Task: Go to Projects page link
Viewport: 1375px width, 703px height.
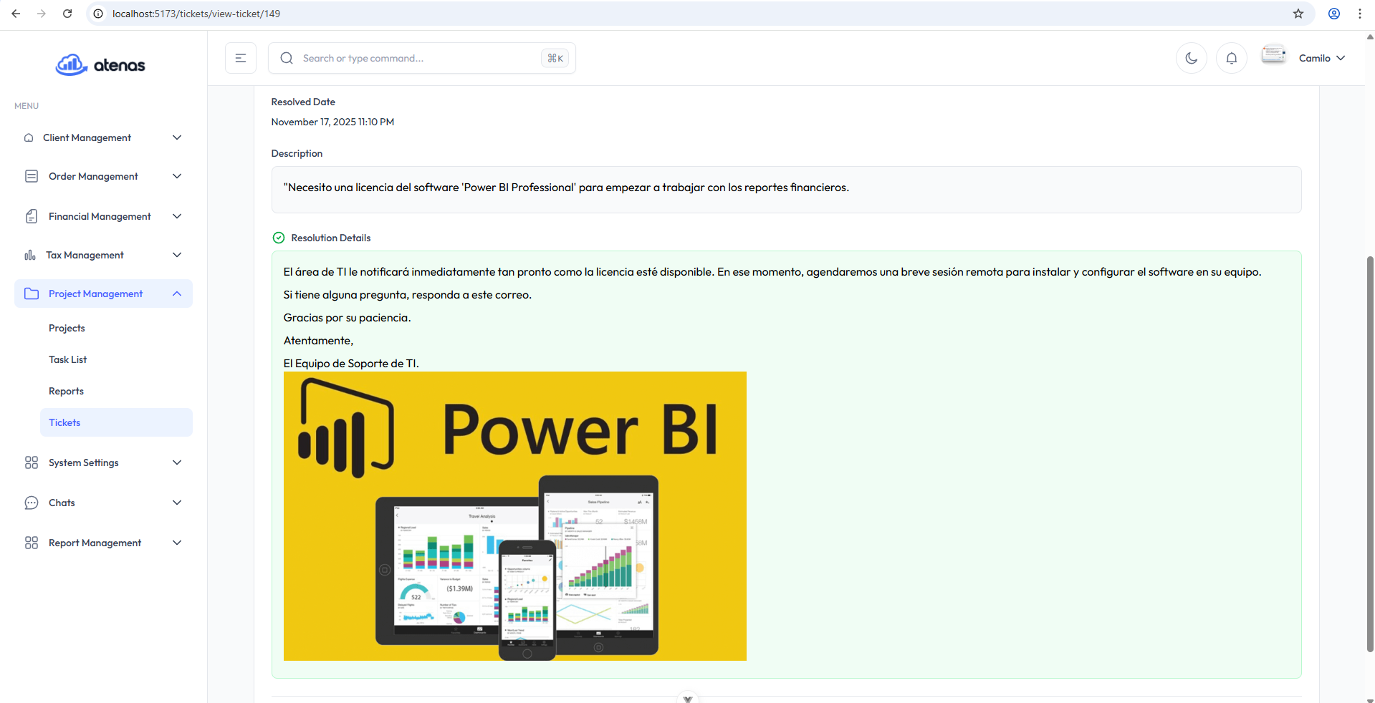Action: [x=67, y=328]
